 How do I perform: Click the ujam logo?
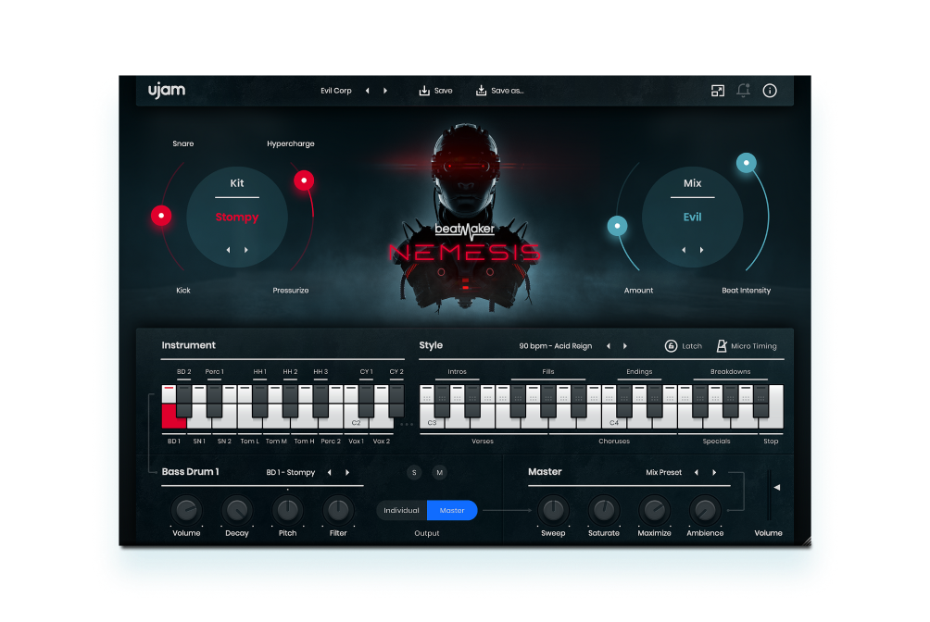[x=167, y=91]
